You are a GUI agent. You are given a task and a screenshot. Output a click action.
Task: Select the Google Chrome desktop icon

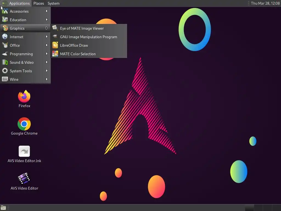(x=24, y=124)
